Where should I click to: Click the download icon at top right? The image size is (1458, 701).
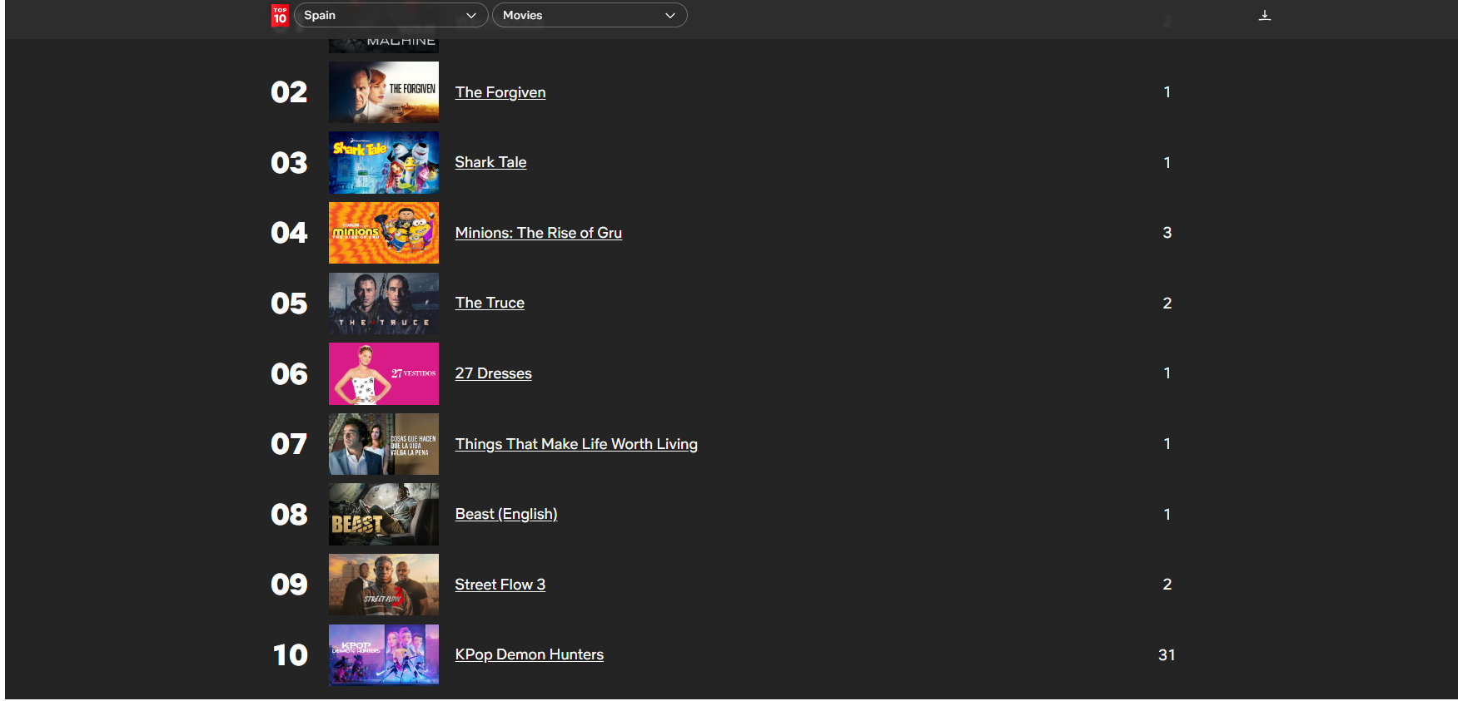pyautogui.click(x=1264, y=15)
